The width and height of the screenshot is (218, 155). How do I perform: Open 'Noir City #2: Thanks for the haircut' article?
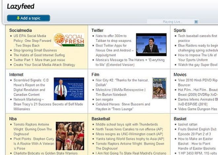(x=122, y=82)
